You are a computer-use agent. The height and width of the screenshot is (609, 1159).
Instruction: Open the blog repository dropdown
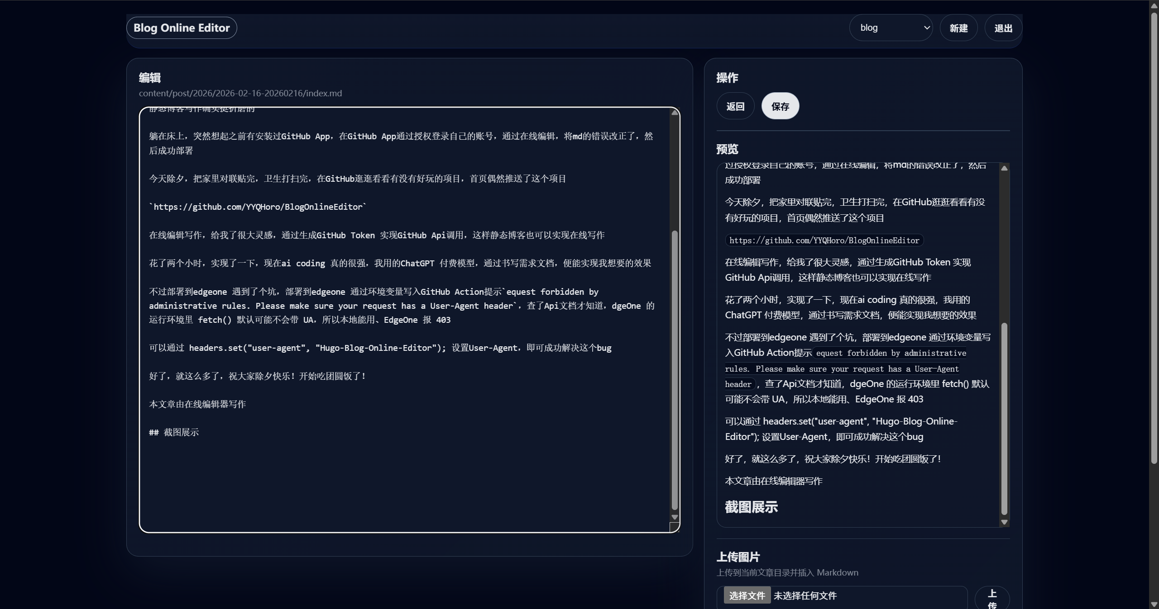tap(890, 28)
